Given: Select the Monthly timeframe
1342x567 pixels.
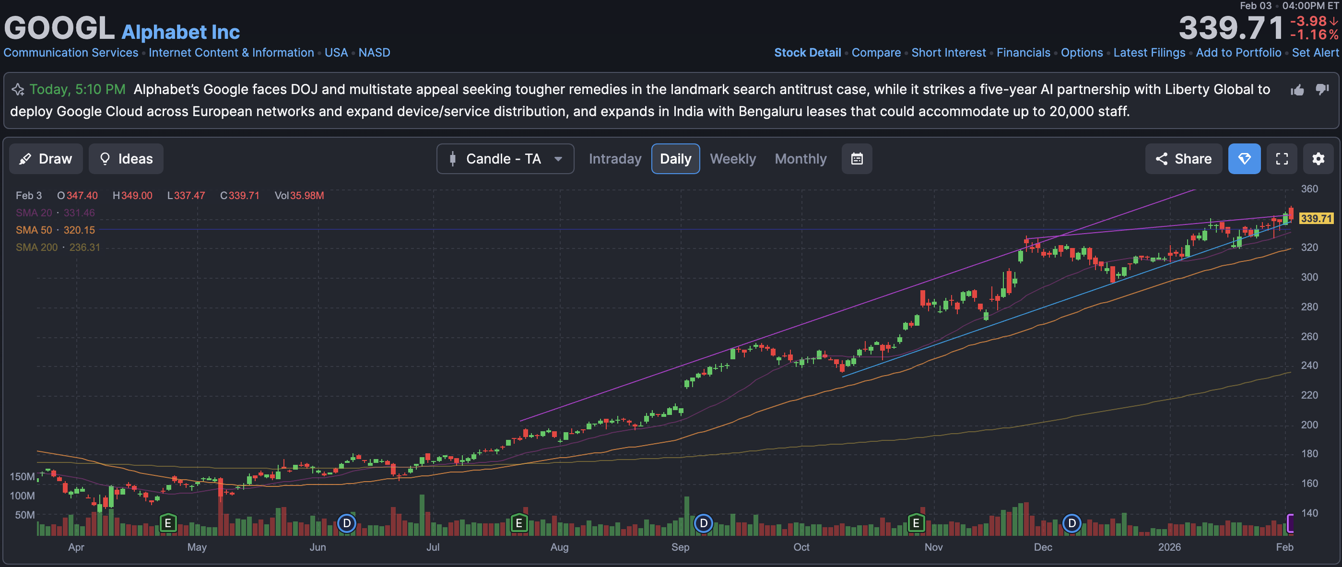Looking at the screenshot, I should point(800,159).
